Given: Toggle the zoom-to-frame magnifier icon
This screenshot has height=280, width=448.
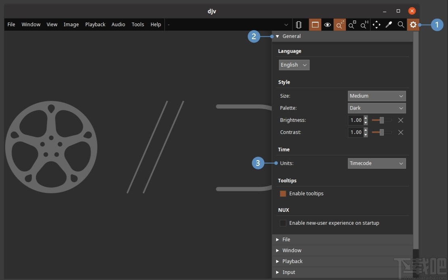Looking at the screenshot, I should [340, 25].
